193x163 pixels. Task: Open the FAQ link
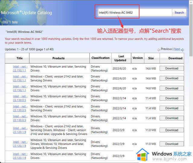[5, 22]
